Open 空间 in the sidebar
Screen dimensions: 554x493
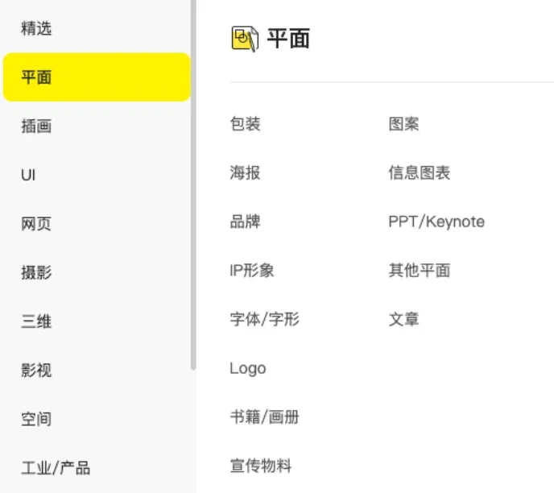point(36,419)
